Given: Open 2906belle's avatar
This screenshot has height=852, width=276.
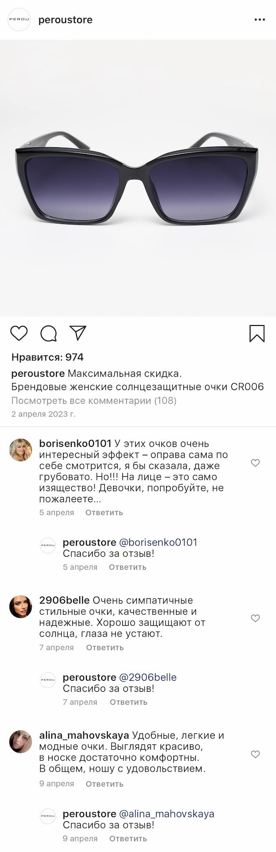Looking at the screenshot, I should click(21, 606).
